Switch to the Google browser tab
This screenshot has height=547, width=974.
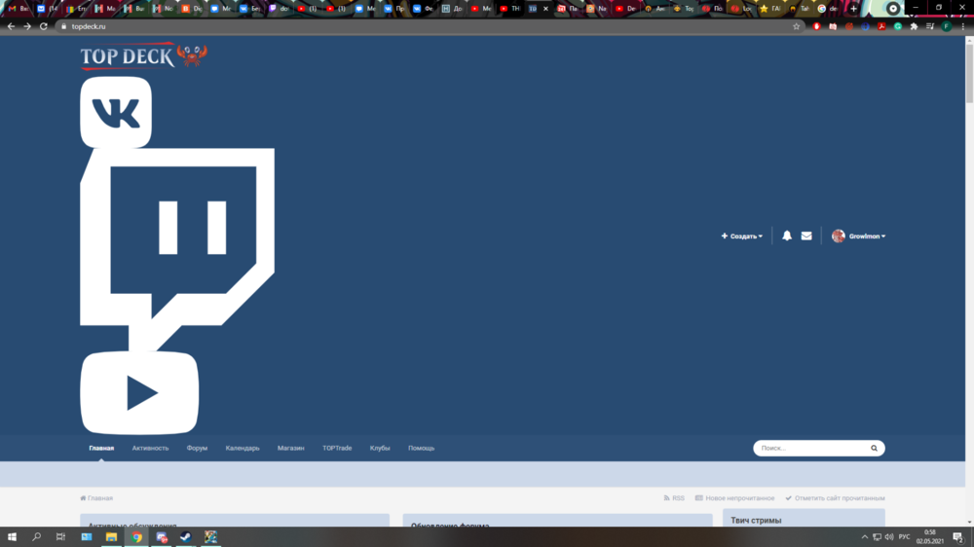click(829, 9)
